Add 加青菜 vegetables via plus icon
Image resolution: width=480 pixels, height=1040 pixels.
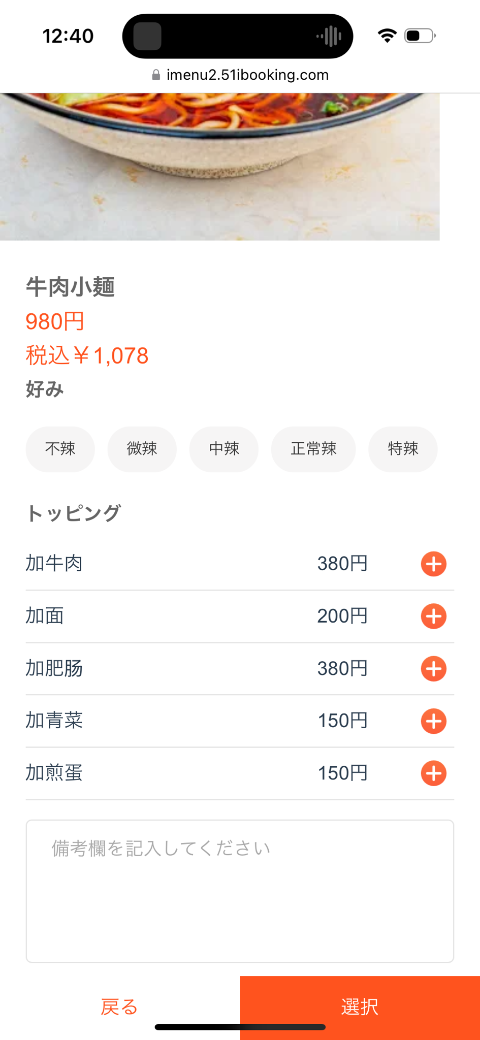(433, 721)
